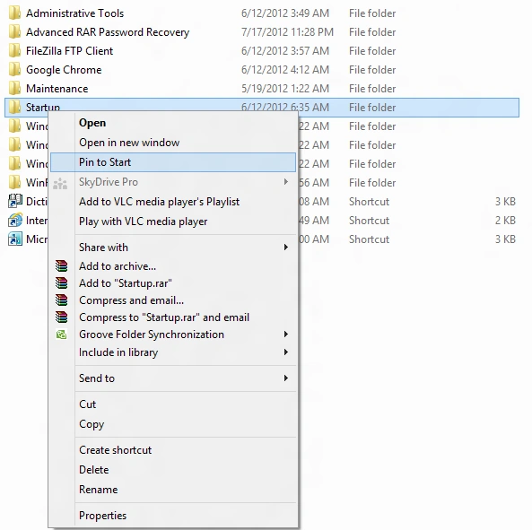Screen dimensions: 532x530
Task: Click Shortcut type in the Dicti... row
Action: (x=369, y=202)
